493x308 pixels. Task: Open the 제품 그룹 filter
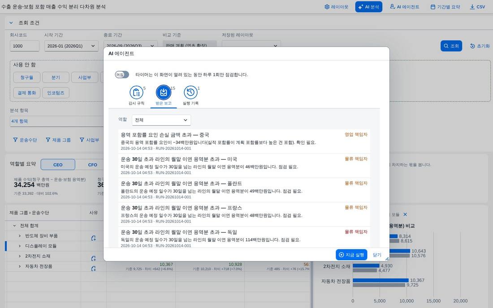(58, 140)
